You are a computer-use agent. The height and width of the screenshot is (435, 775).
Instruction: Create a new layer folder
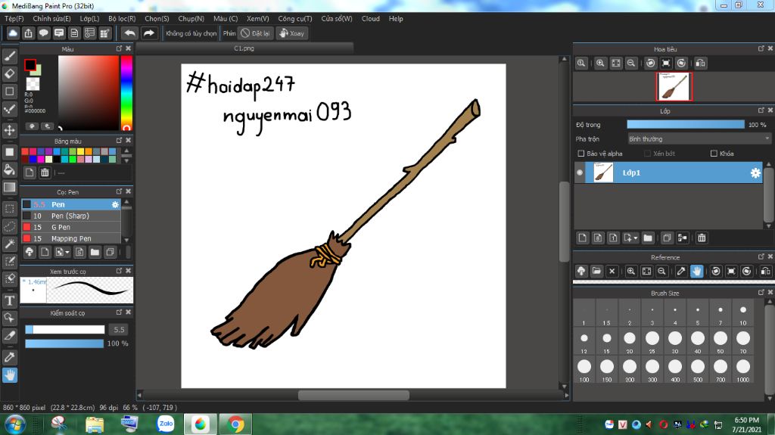click(x=648, y=238)
